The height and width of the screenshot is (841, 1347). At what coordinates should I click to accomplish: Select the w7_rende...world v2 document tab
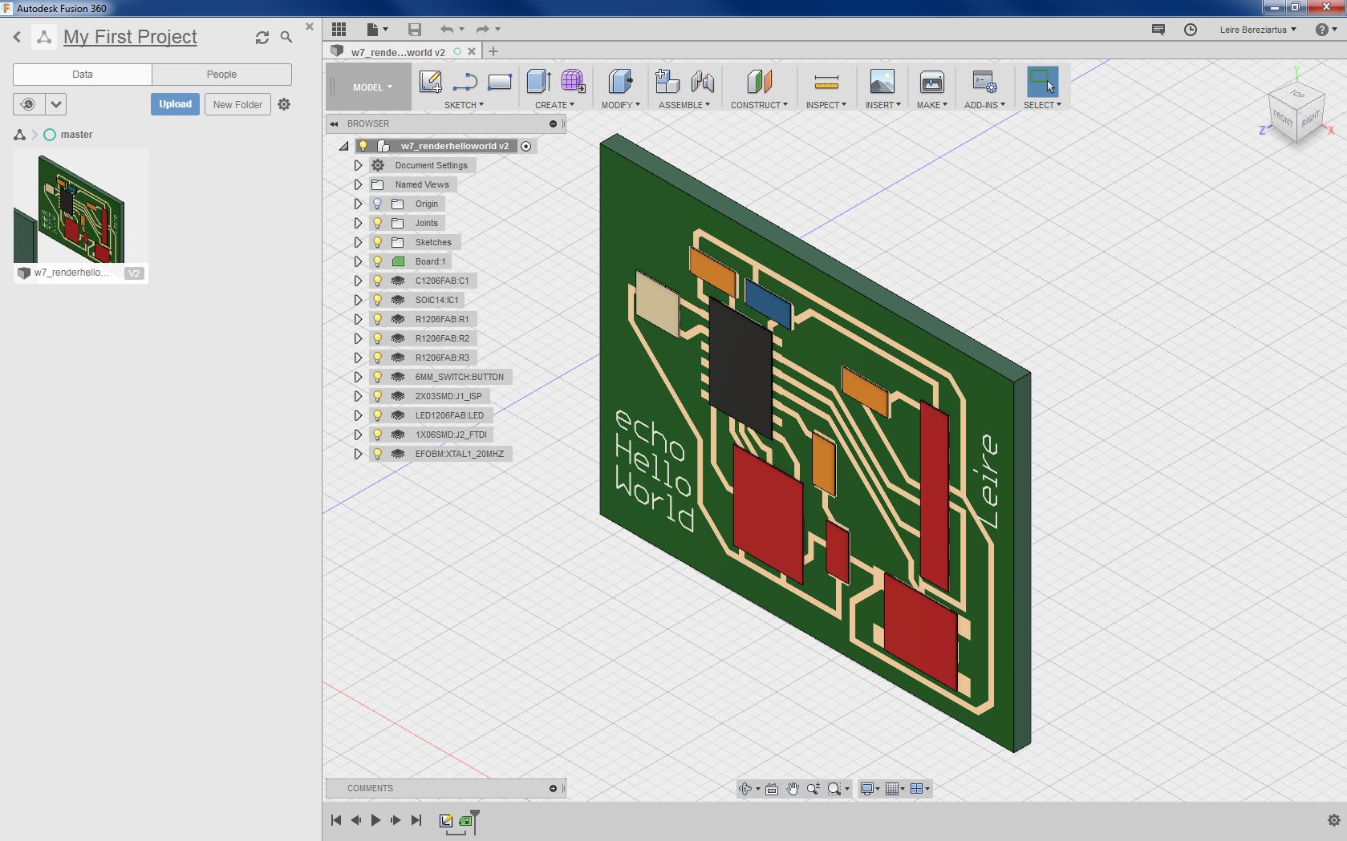click(398, 52)
